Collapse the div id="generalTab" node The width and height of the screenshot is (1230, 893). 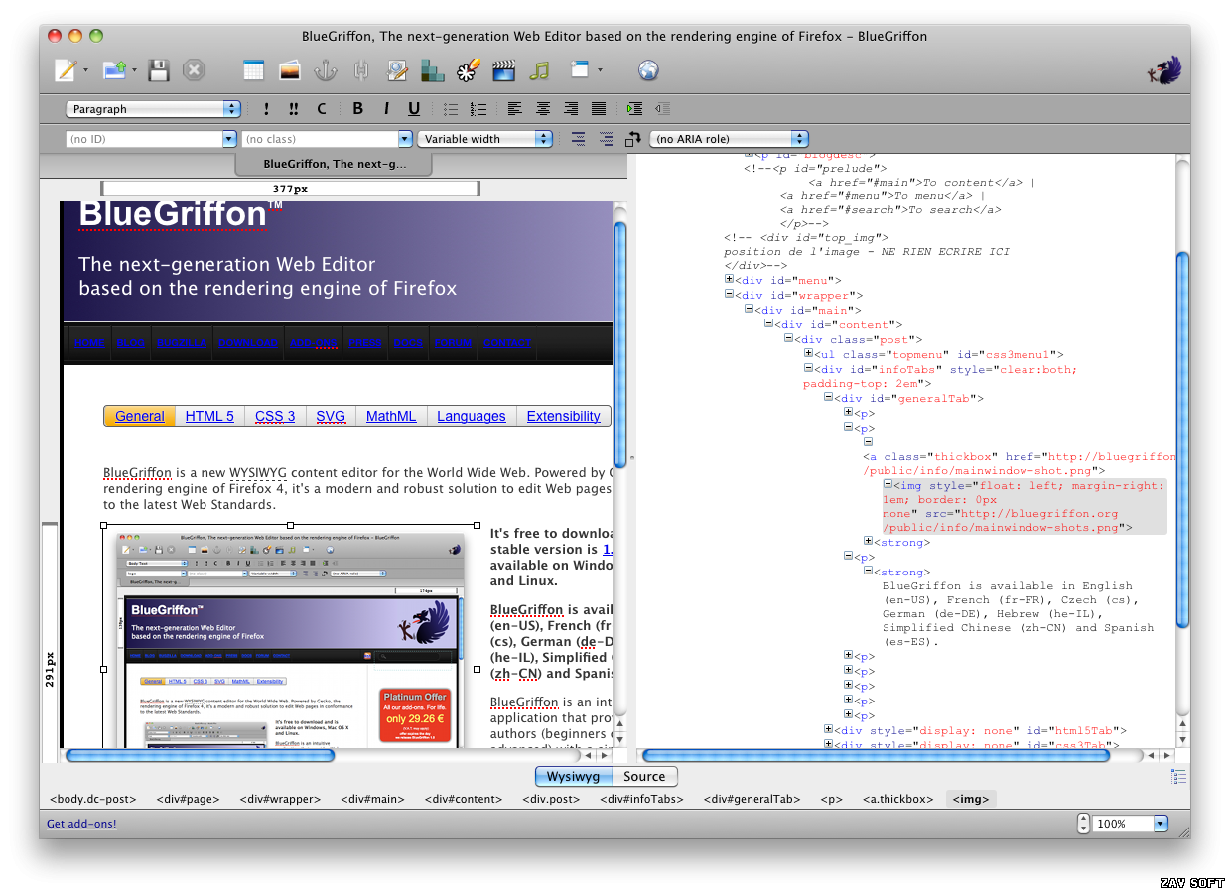click(x=829, y=397)
